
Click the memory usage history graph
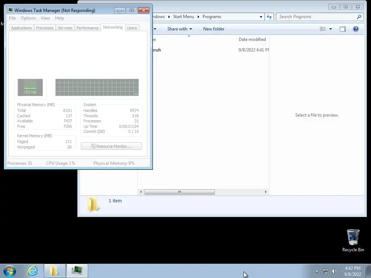coord(97,88)
